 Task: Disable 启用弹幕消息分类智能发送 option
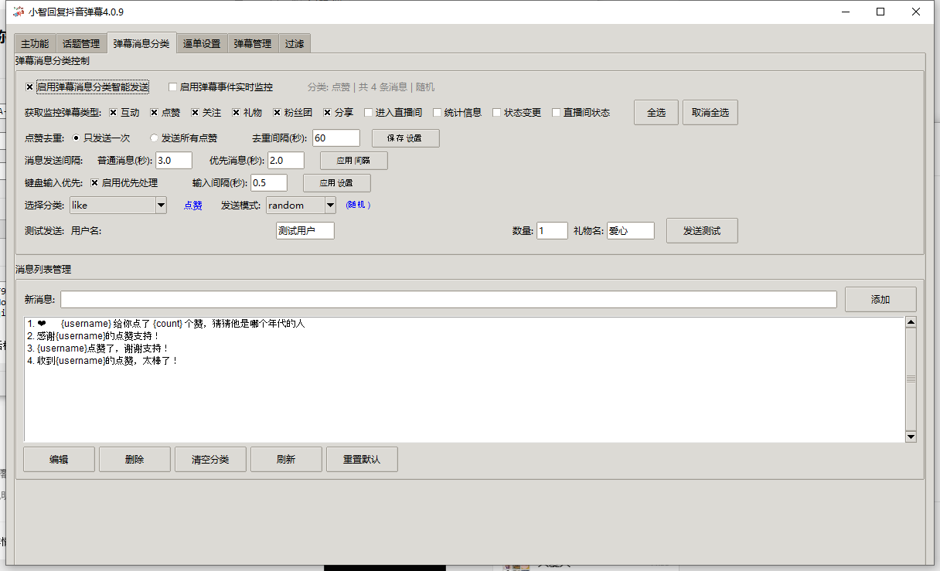pyautogui.click(x=29, y=86)
